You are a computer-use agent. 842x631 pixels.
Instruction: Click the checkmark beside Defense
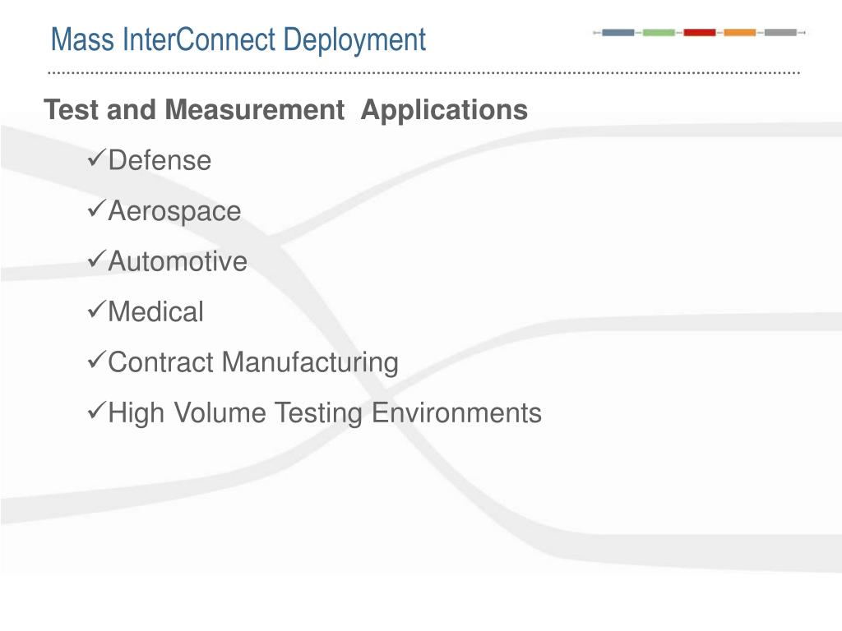coord(95,159)
